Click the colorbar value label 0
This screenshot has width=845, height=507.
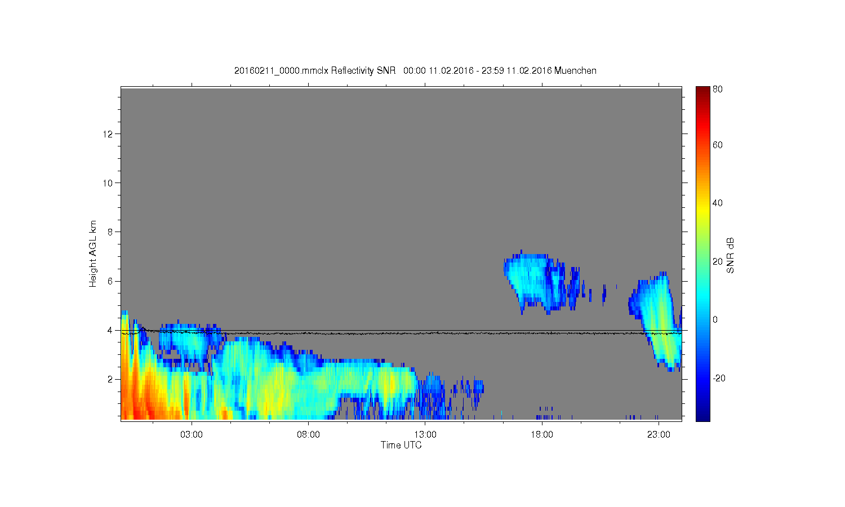pos(715,320)
